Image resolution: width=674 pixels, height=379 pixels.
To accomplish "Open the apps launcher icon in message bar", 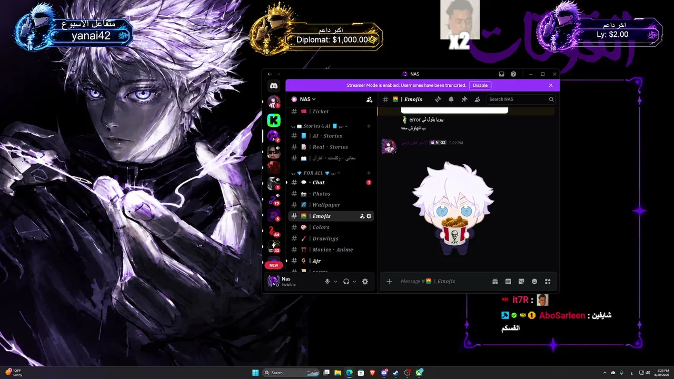I will tap(548, 282).
